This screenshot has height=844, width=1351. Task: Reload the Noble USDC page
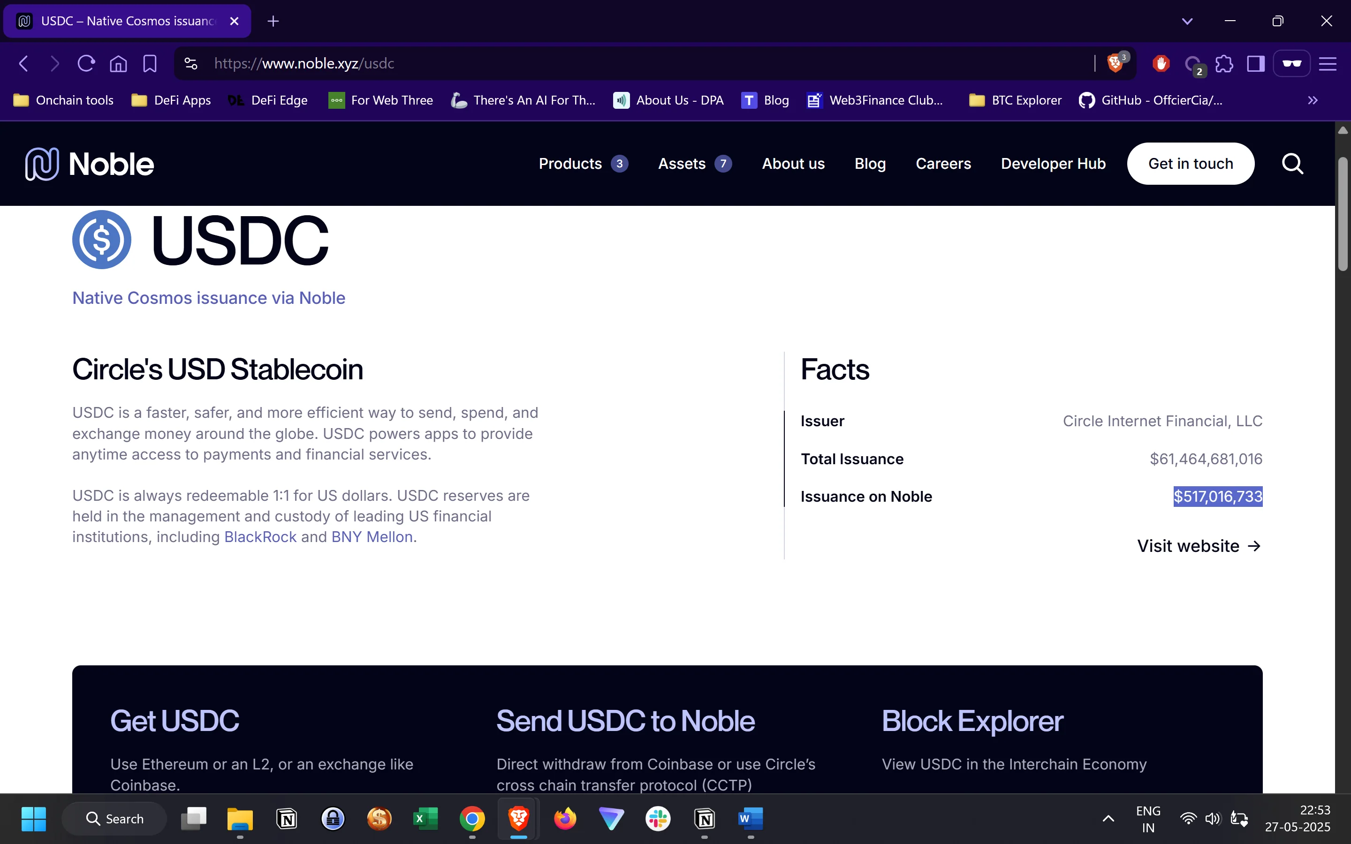point(86,64)
